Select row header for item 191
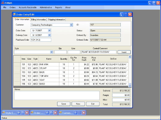Image resolution: width=161 pixels, height=120 pixels. pos(17,64)
